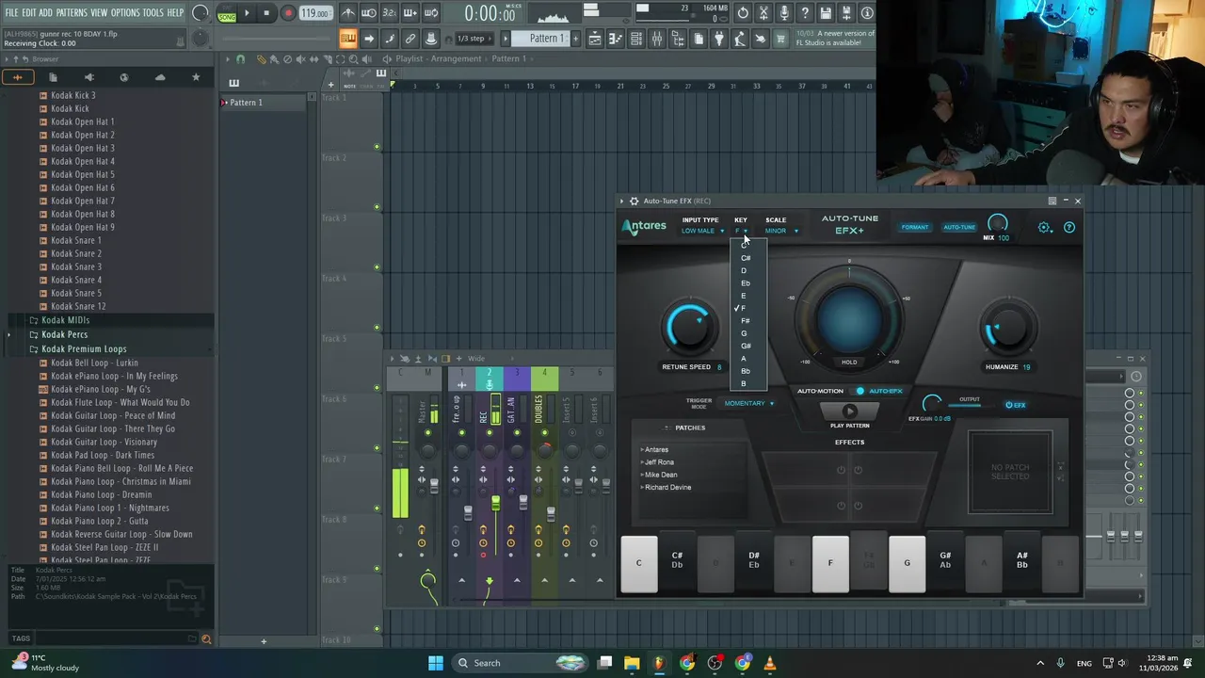Open the 1/3 step snap dropdown
Image resolution: width=1205 pixels, height=678 pixels.
[474, 39]
